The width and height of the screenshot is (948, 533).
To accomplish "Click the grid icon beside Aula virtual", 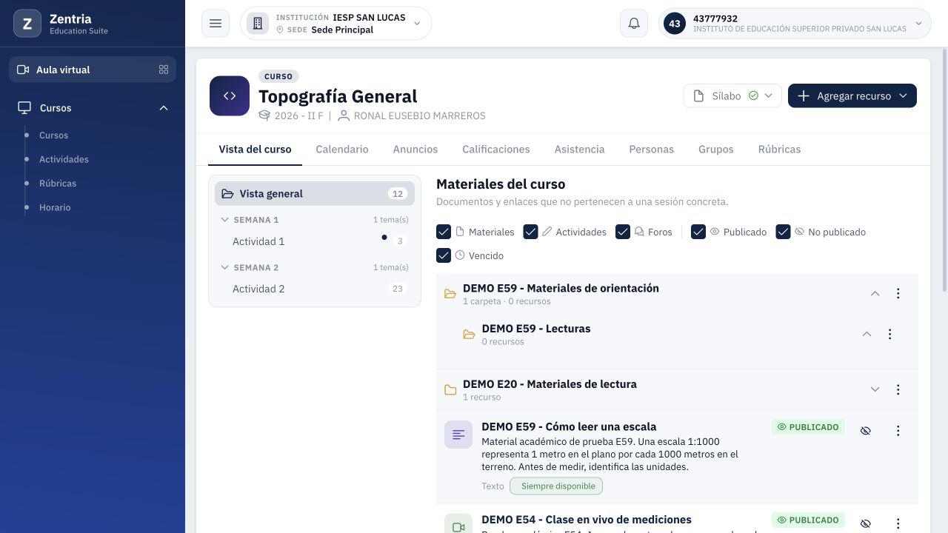I will [164, 70].
